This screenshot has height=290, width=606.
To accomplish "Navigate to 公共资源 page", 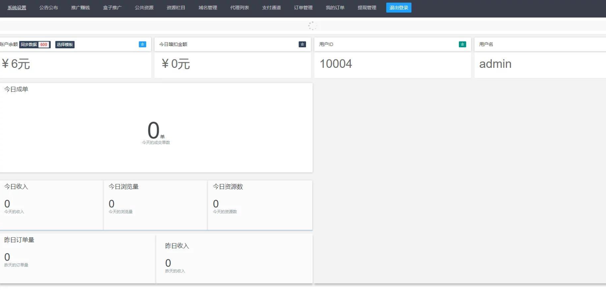I will pyautogui.click(x=144, y=8).
